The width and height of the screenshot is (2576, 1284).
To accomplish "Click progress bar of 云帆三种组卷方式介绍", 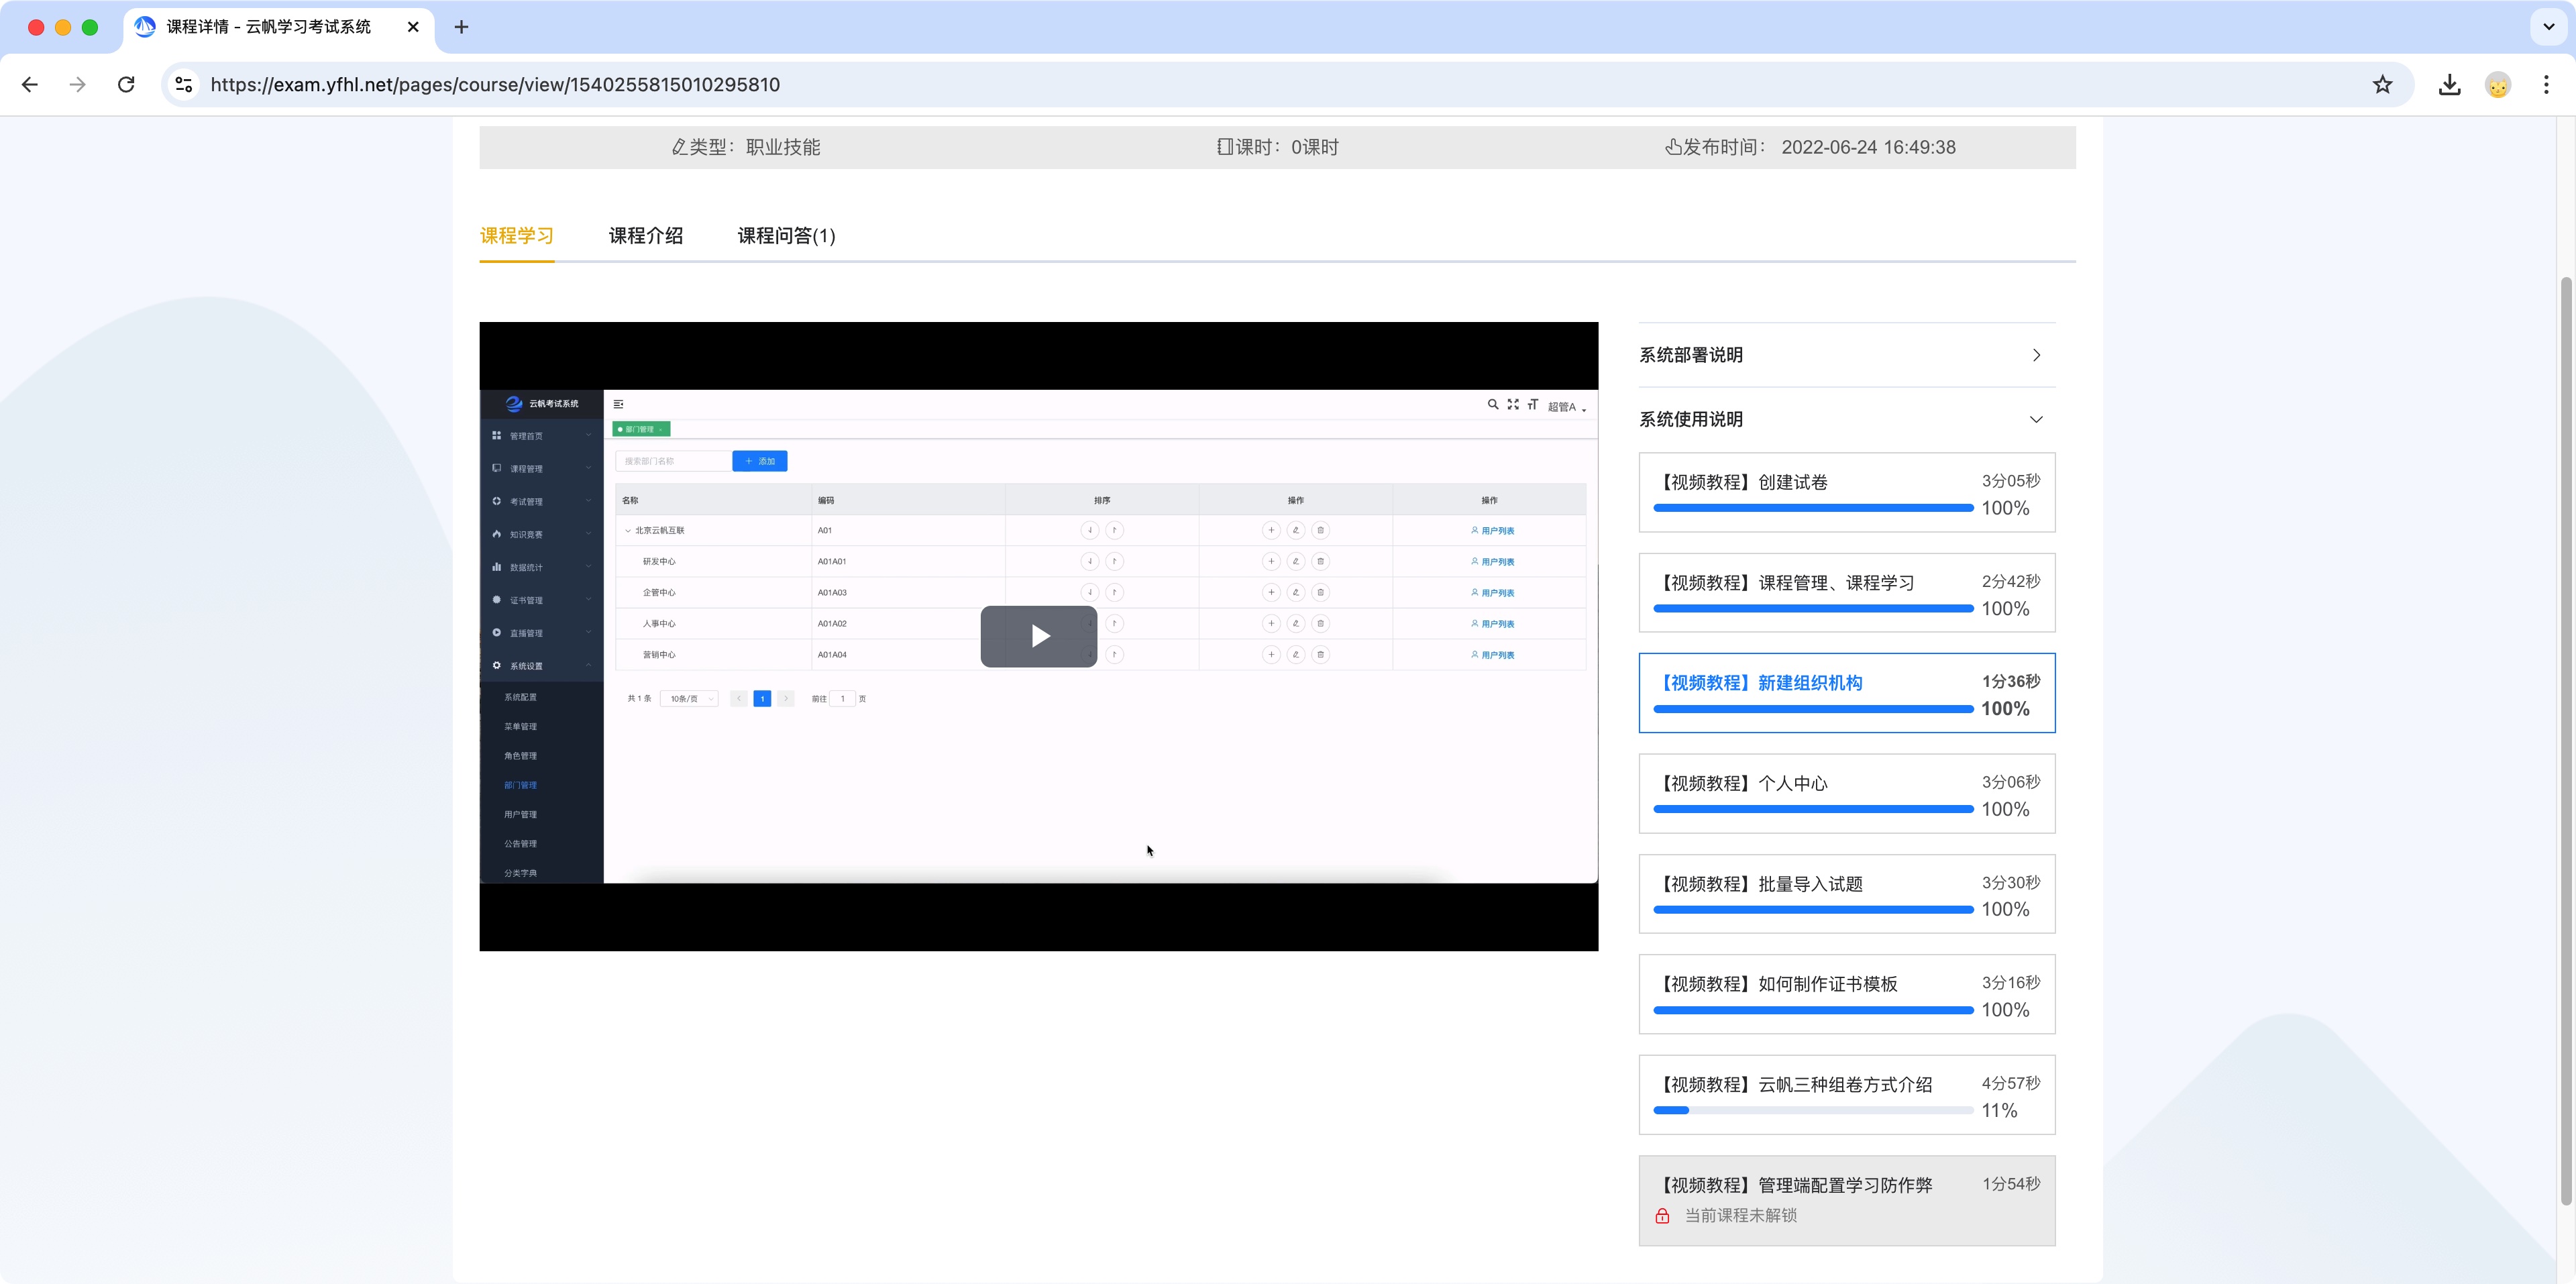I will click(1813, 1110).
